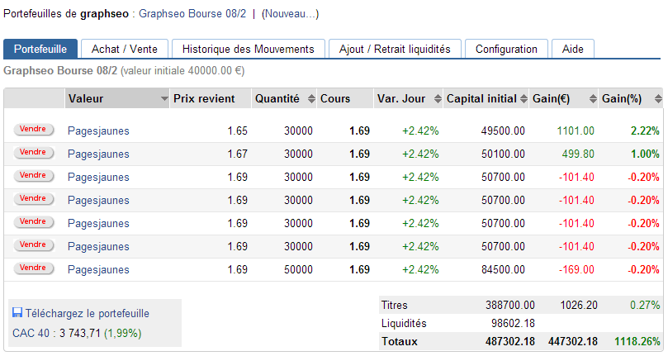Click the Prix revient column header
Screen dimensions: 668x356
tap(204, 99)
